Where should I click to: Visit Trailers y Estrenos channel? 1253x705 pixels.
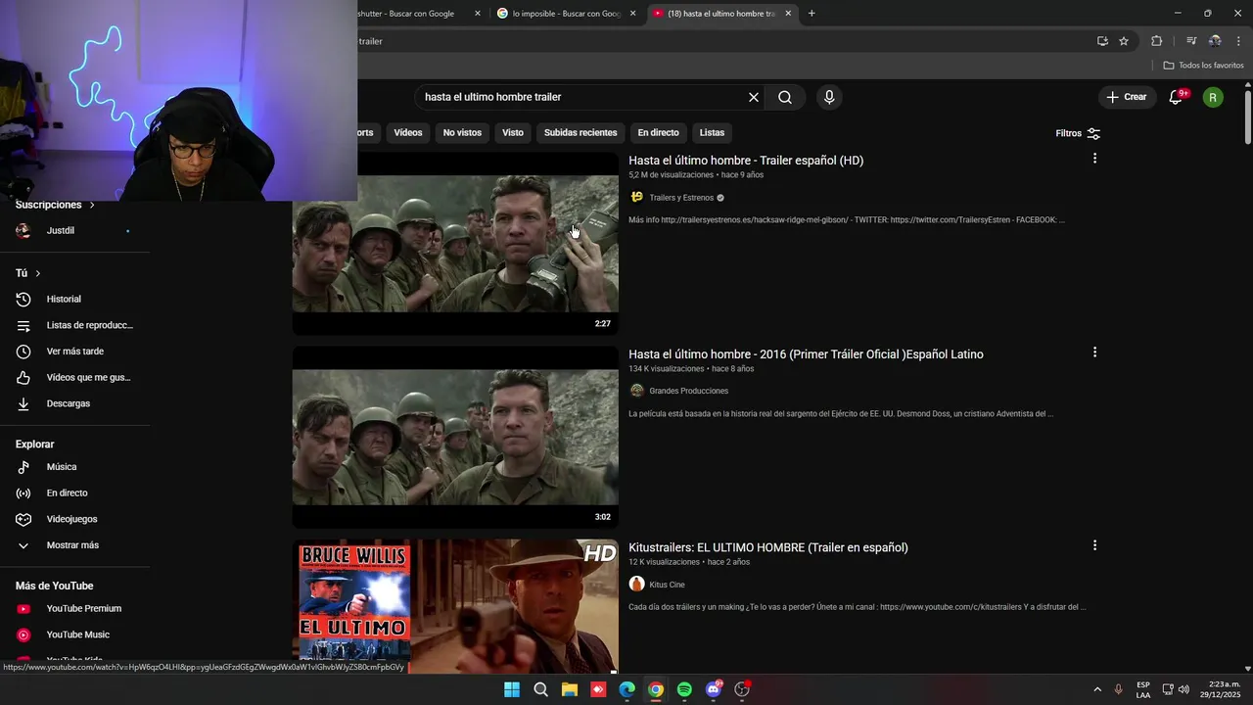point(681,198)
